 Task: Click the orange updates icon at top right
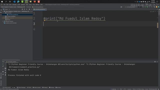pyautogui.click(x=157, y=7)
